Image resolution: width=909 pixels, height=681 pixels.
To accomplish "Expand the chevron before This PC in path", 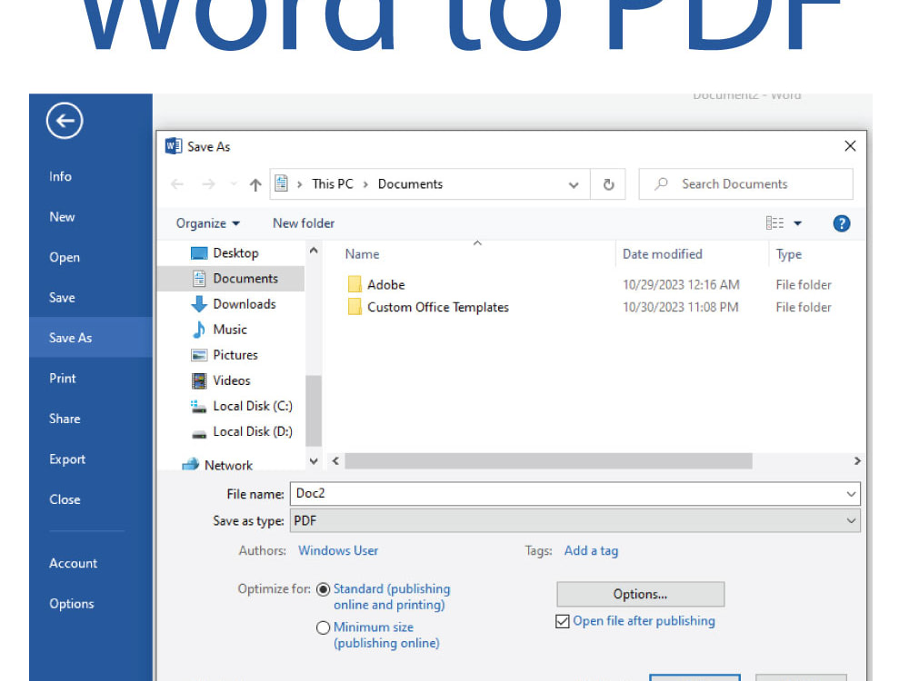I will pos(300,184).
